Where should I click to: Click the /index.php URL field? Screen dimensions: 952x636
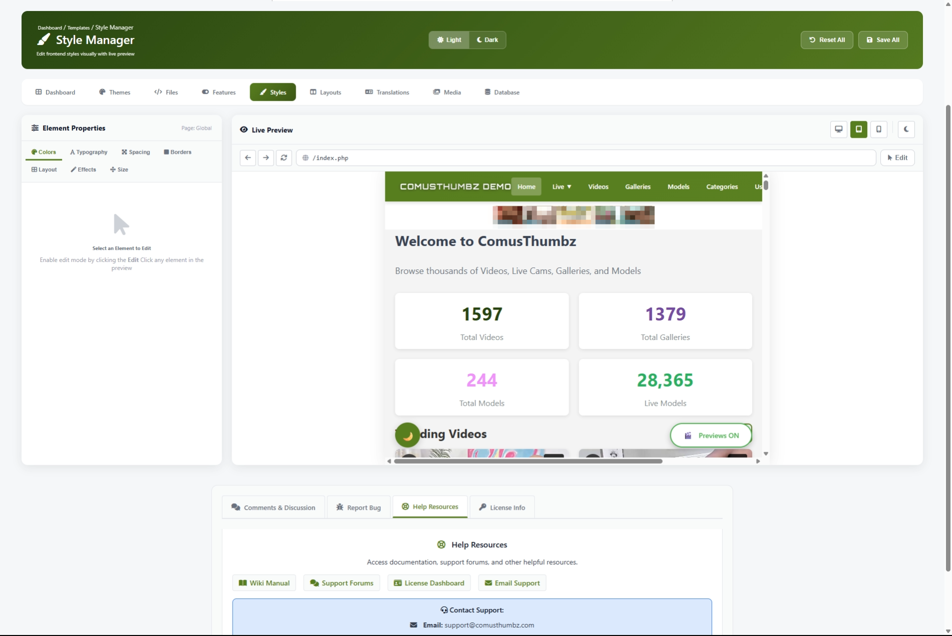585,158
